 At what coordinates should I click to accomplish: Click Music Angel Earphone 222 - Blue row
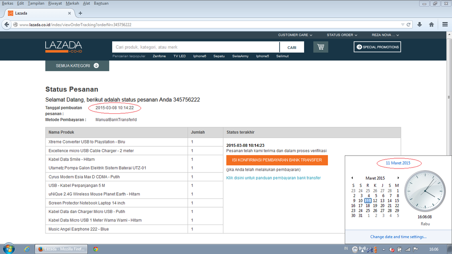[x=117, y=229]
